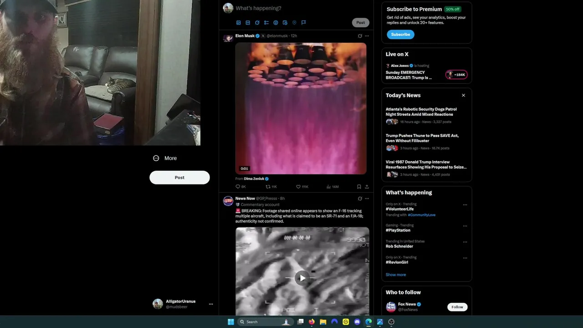Open options for #PlayStation trend
Image resolution: width=583 pixels, height=328 pixels.
[x=465, y=225]
